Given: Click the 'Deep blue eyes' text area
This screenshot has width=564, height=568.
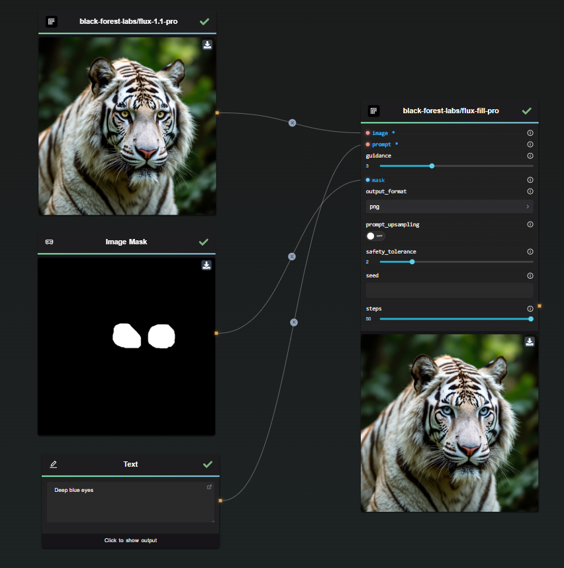Looking at the screenshot, I should [130, 502].
